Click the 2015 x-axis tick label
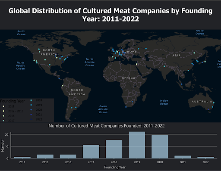Screen dimensions: 221x171 pyautogui.click(x=45, y=162)
